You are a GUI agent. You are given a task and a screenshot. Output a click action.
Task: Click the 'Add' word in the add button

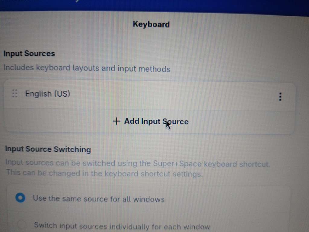132,121
